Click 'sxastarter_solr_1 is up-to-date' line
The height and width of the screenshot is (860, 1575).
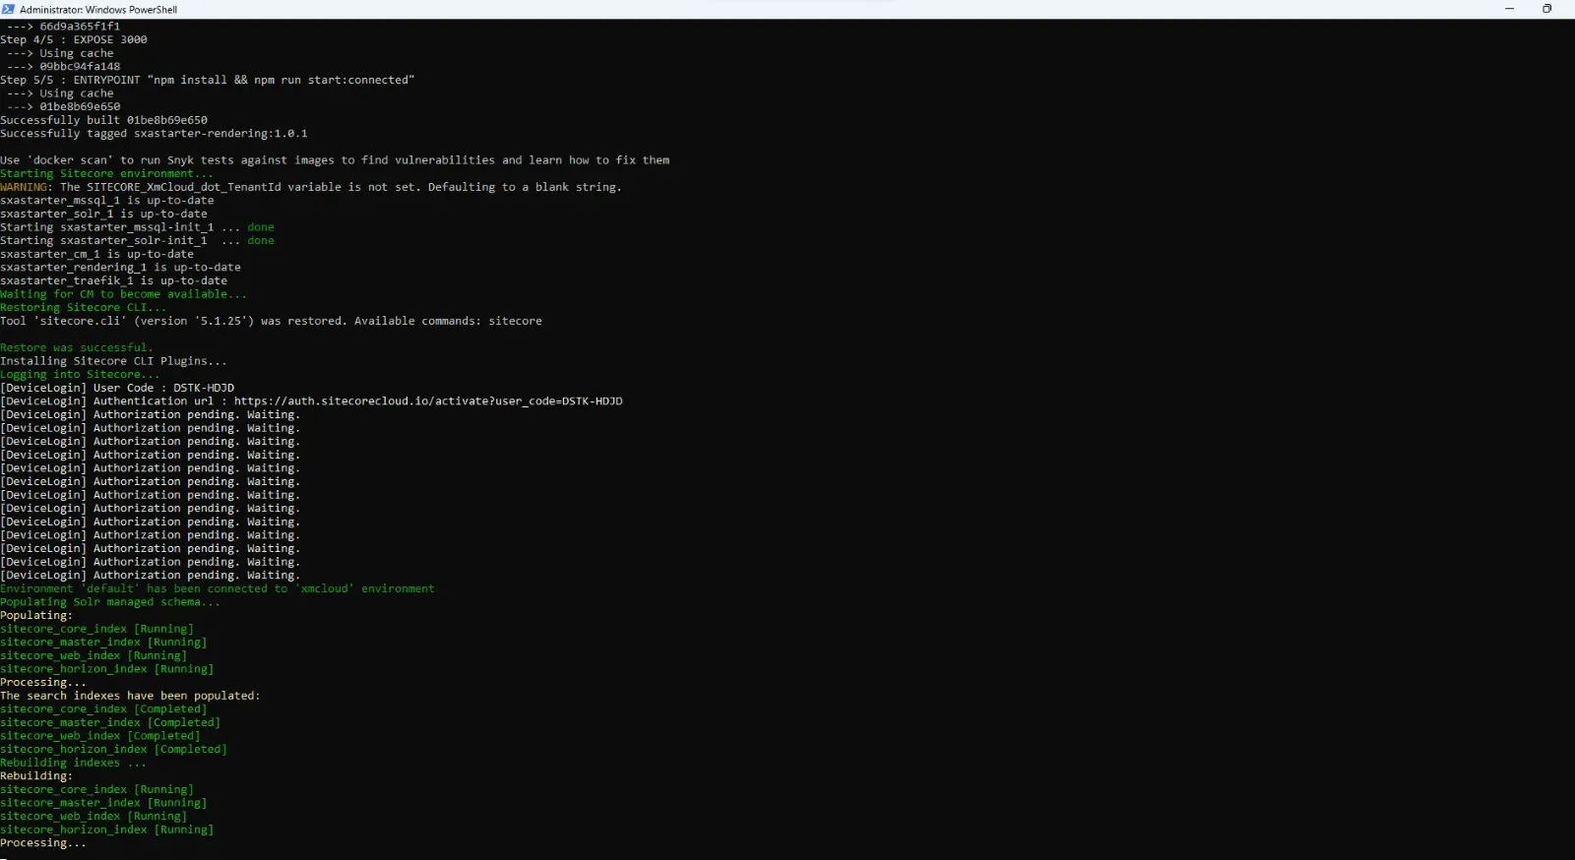point(103,214)
